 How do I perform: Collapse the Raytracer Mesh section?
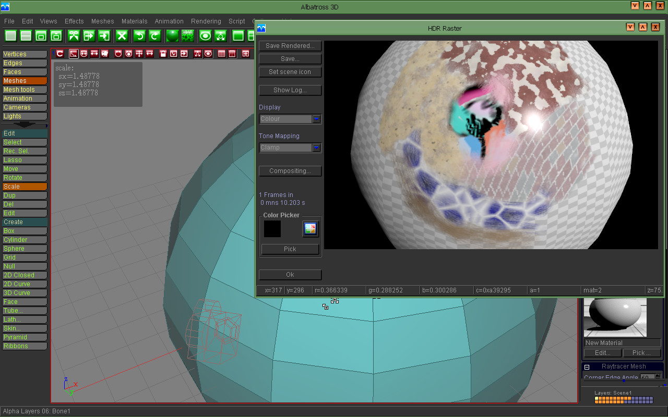[587, 367]
